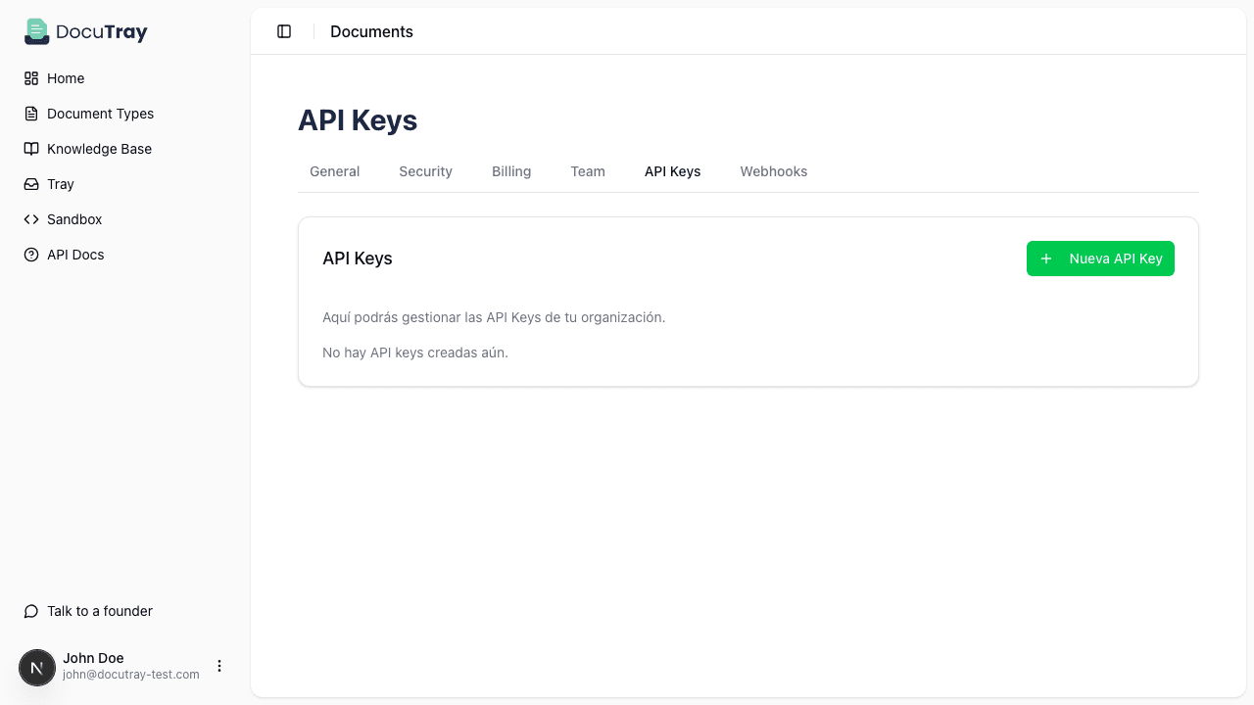Open the General settings tab
1254x705 pixels.
pos(334,171)
